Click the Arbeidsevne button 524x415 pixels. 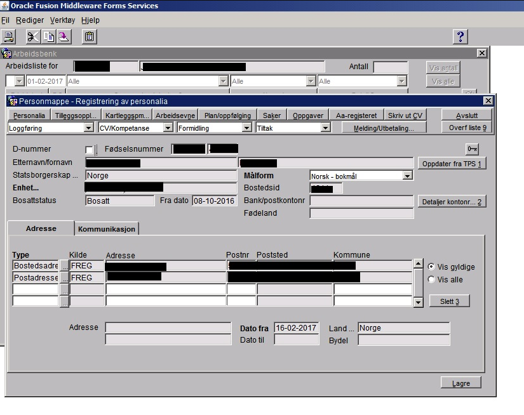(175, 115)
